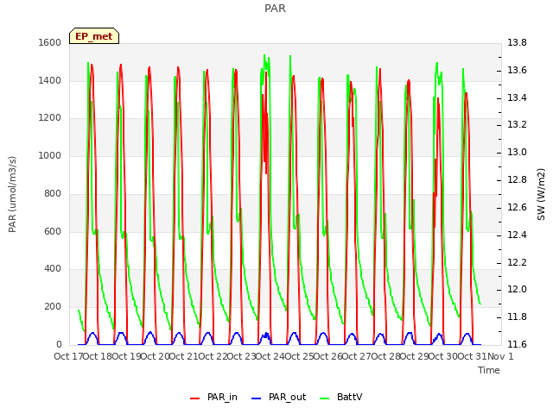The height and width of the screenshot is (414, 553).
Task: Click the red PAR_in legend swatch
Action: pyautogui.click(x=194, y=398)
